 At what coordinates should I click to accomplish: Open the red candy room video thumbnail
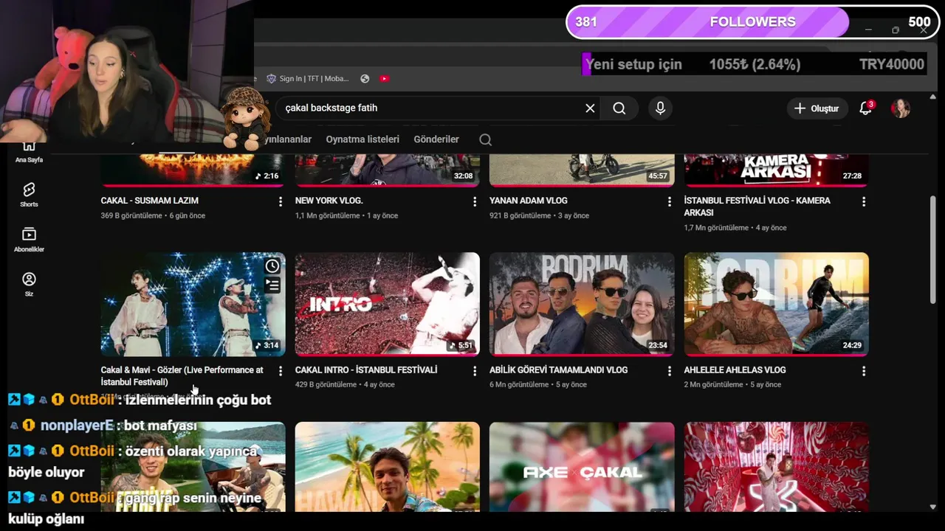[x=776, y=468]
